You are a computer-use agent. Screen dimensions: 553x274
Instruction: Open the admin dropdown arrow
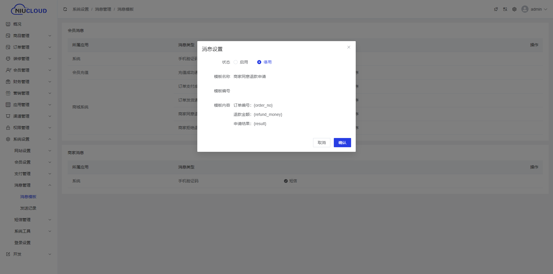546,9
